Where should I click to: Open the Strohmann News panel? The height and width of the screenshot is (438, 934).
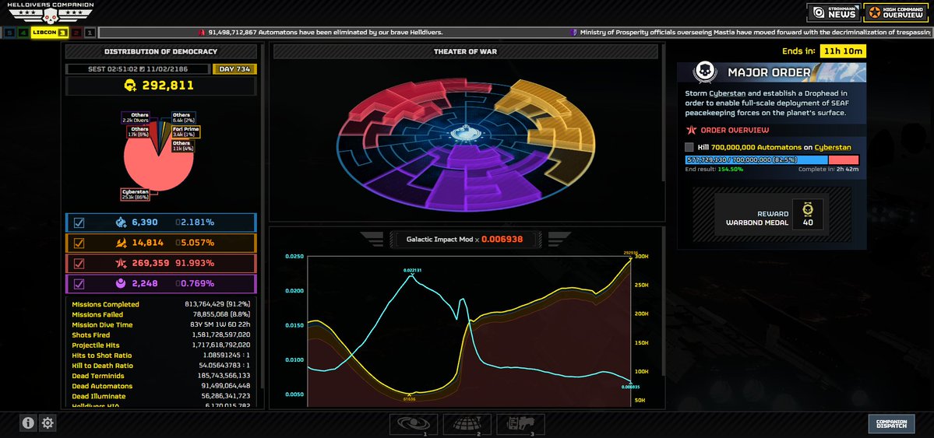tap(835, 12)
